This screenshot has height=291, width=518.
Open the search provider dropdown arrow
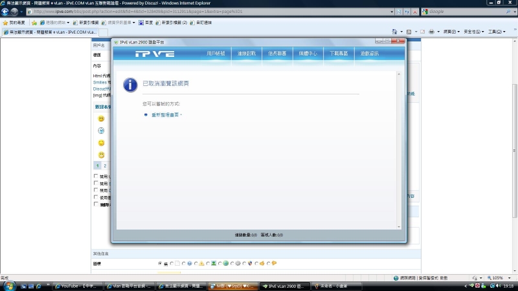coord(515,12)
